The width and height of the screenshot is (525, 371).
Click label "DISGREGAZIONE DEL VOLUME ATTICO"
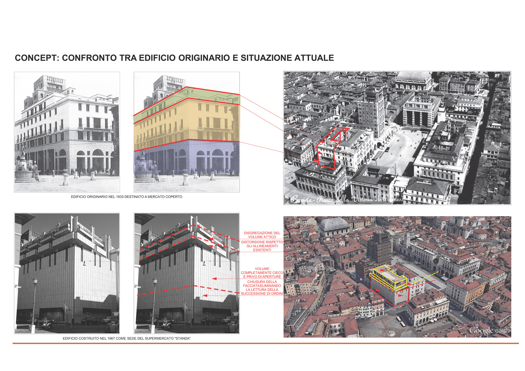coord(262,235)
